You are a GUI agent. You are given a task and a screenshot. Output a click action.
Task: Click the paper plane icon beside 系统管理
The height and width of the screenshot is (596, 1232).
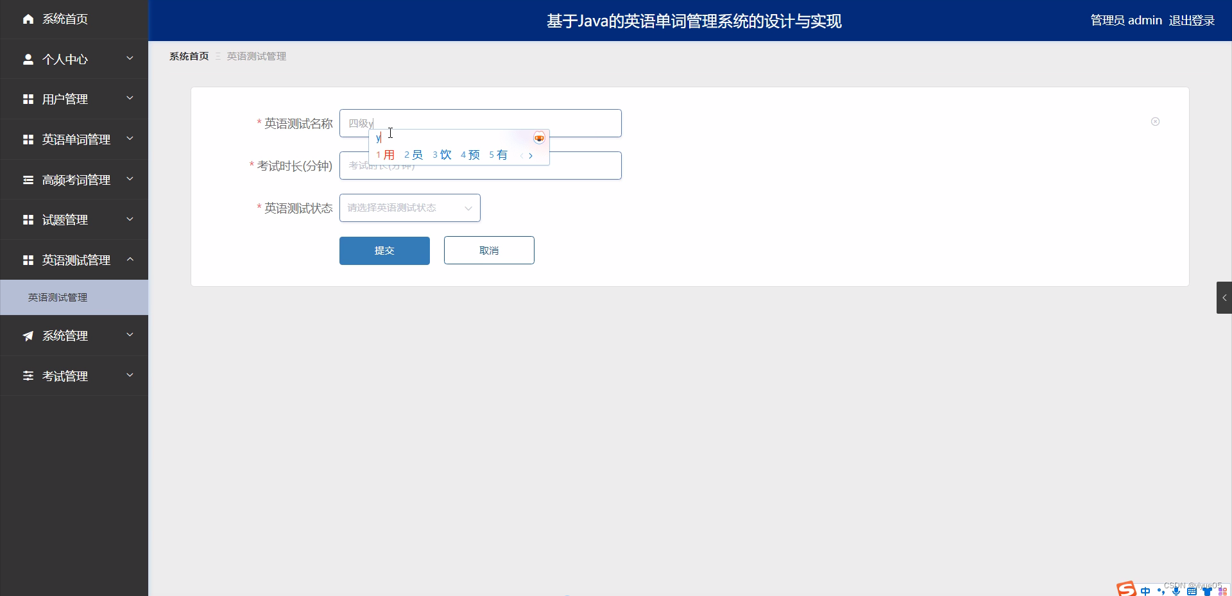28,336
